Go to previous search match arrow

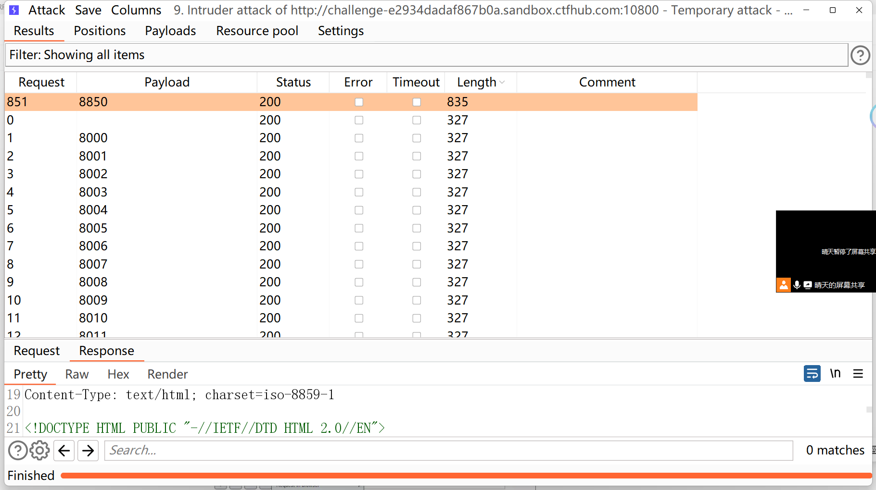click(x=64, y=450)
